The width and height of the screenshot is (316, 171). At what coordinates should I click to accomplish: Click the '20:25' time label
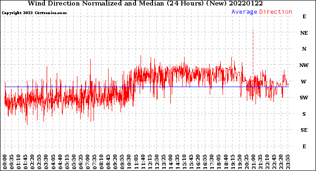tap(246, 162)
